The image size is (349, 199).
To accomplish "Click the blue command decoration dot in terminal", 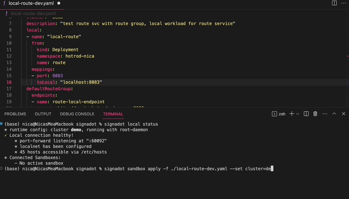I will pyautogui.click(x=1, y=124).
